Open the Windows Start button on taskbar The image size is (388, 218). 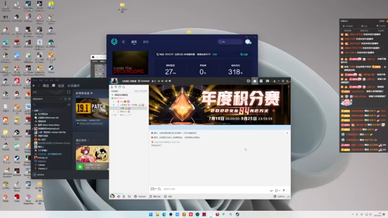(x=150, y=214)
